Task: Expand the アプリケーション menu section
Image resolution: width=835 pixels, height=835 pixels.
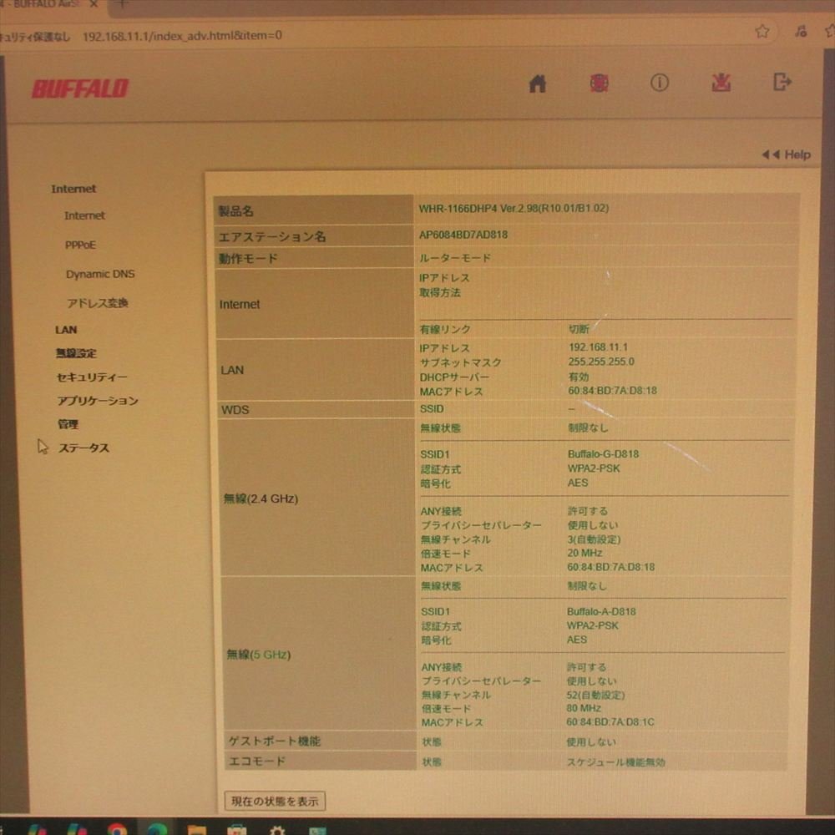Action: 98,401
